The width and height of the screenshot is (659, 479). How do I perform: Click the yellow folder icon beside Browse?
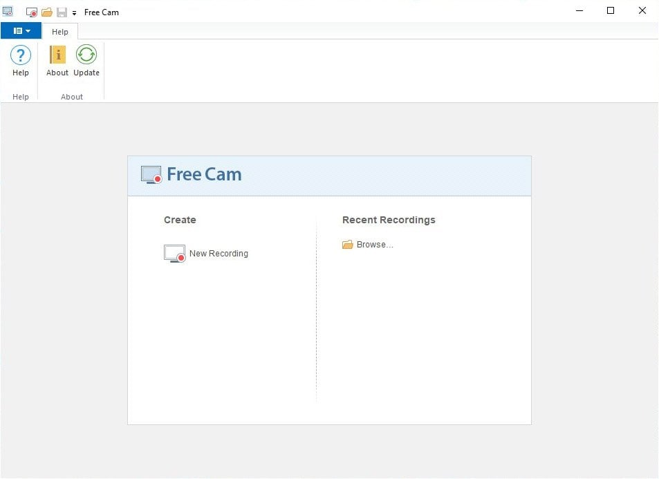point(348,245)
